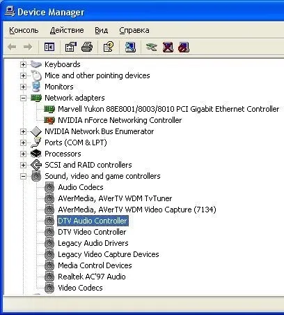Click the Monitors category icon
This screenshot has width=284, height=315.
click(x=36, y=87)
